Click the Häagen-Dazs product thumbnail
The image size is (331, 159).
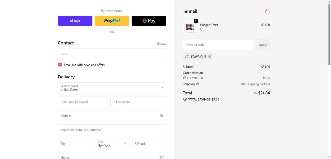(x=190, y=27)
